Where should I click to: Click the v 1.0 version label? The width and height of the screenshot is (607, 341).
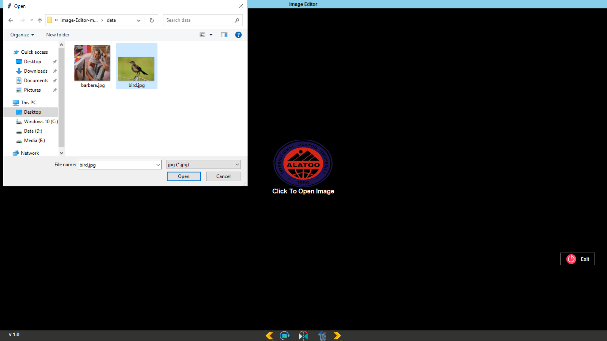pos(14,334)
